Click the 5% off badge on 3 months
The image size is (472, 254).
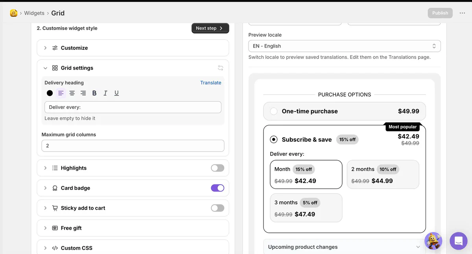310,203
